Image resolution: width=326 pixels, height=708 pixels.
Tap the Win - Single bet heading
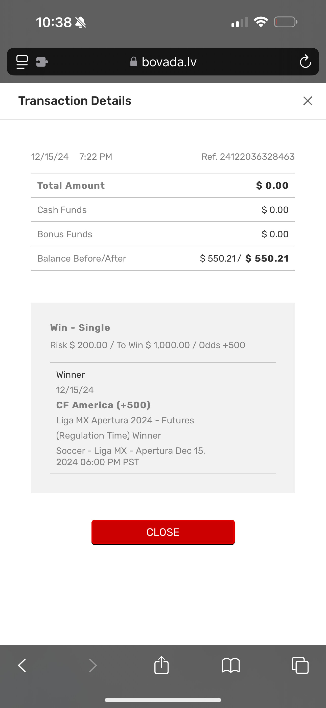(x=80, y=328)
